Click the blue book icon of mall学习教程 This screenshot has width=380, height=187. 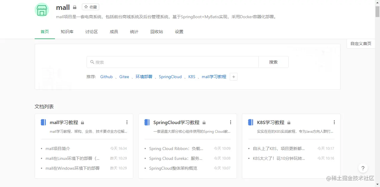click(43, 122)
